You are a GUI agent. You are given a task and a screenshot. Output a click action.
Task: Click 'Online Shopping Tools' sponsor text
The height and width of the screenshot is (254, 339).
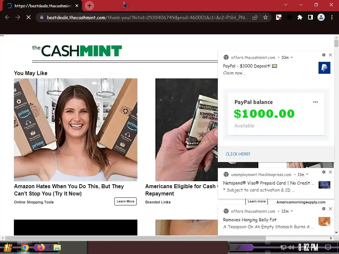coord(34,202)
